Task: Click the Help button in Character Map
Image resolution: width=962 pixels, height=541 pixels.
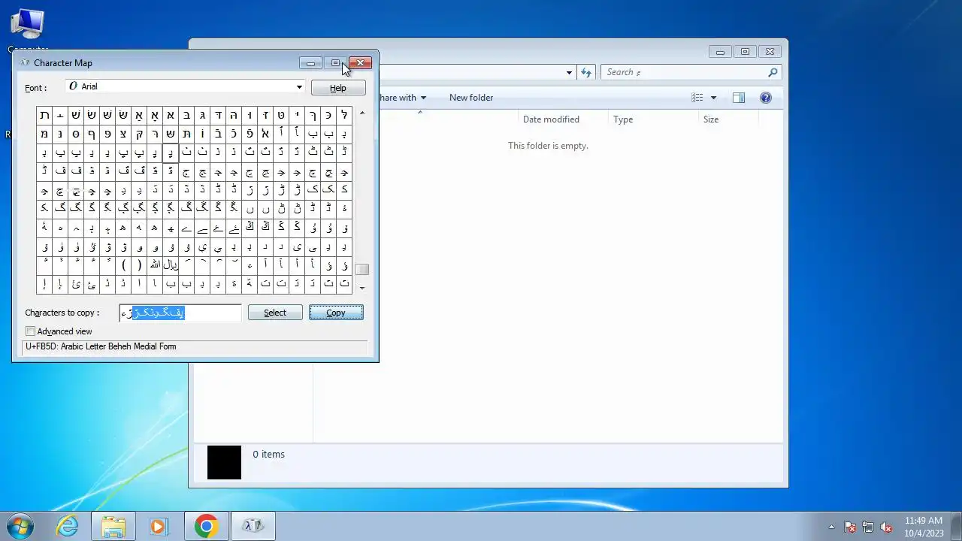Action: pos(338,88)
